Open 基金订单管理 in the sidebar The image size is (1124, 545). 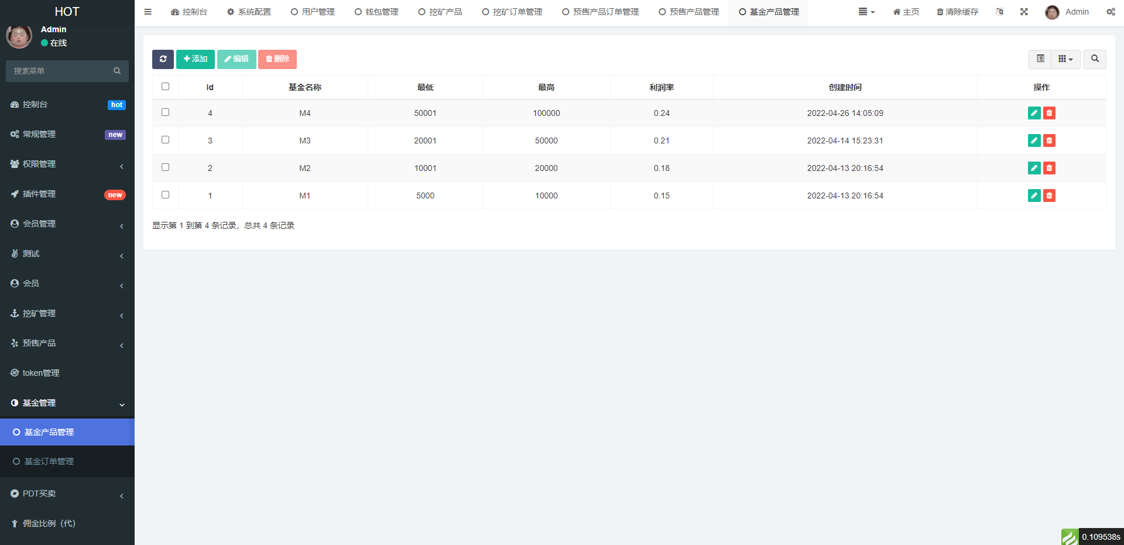tap(49, 462)
